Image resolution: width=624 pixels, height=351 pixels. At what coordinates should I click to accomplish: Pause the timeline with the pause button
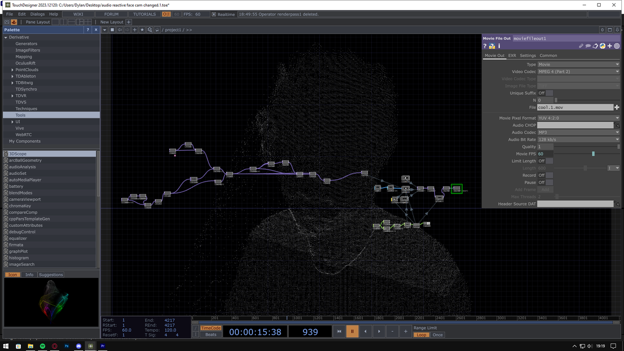pyautogui.click(x=352, y=331)
